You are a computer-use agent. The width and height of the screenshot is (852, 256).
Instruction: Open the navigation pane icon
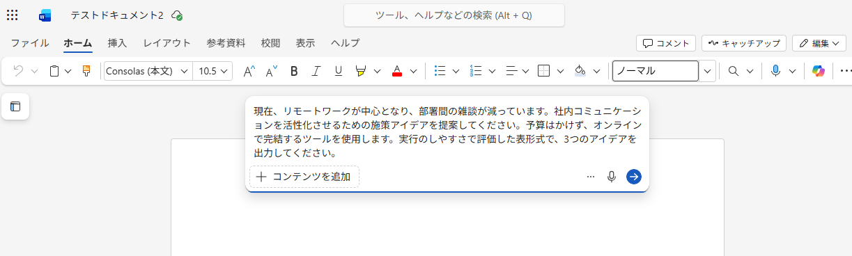click(15, 106)
